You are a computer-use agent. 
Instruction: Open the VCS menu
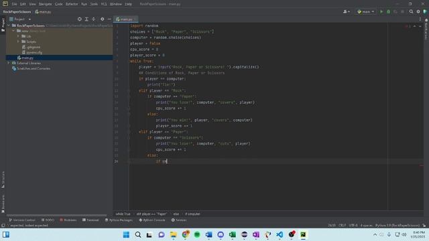(104, 4)
